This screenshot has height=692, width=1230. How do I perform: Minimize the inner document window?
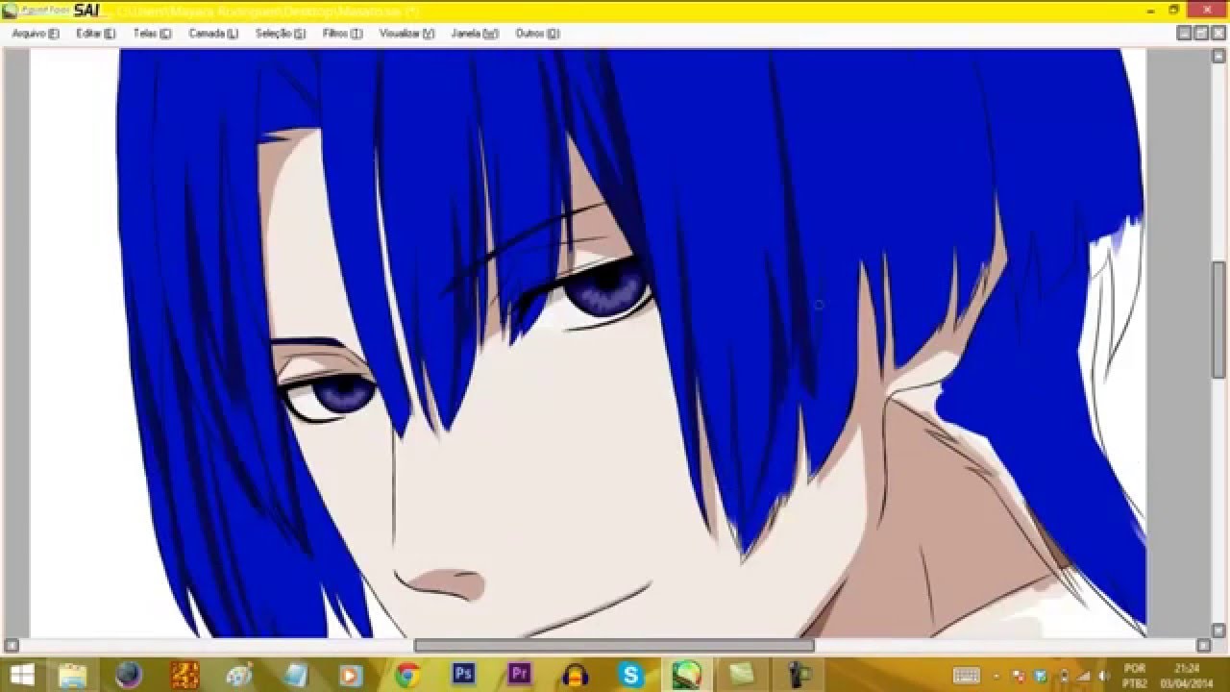point(1186,33)
